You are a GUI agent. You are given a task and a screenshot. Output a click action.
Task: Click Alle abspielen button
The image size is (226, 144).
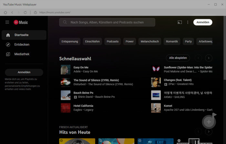click(x=178, y=58)
